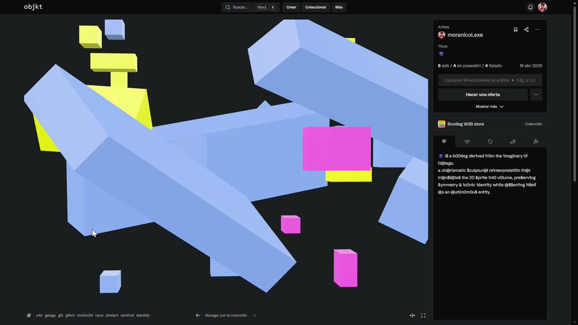Open the sentinel tag

[x=128, y=315]
